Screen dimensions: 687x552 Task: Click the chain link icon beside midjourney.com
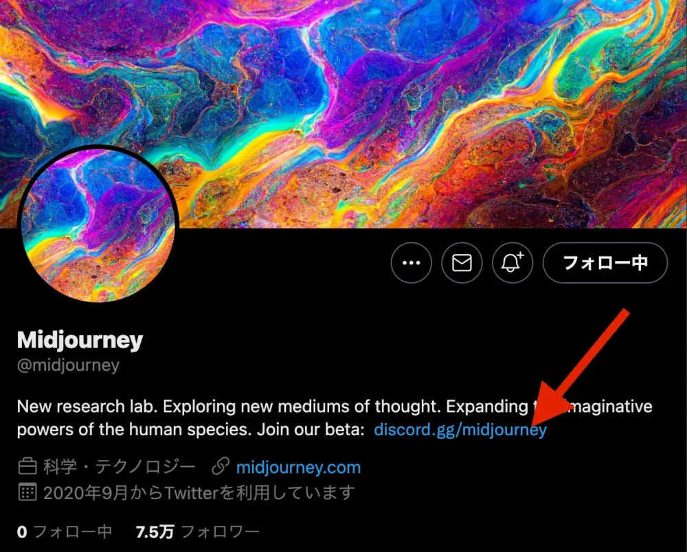[221, 467]
